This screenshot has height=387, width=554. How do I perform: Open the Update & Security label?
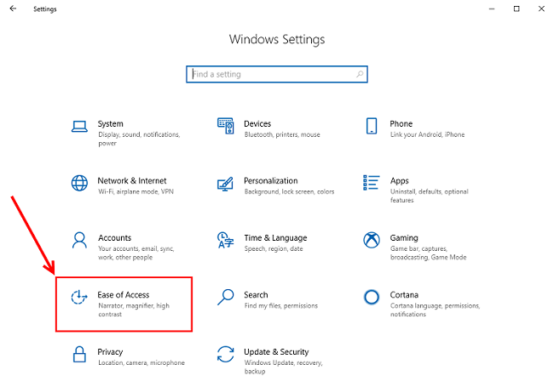(276, 351)
